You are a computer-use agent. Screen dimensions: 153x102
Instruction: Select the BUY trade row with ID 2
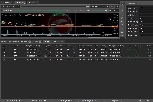coord(77,49)
